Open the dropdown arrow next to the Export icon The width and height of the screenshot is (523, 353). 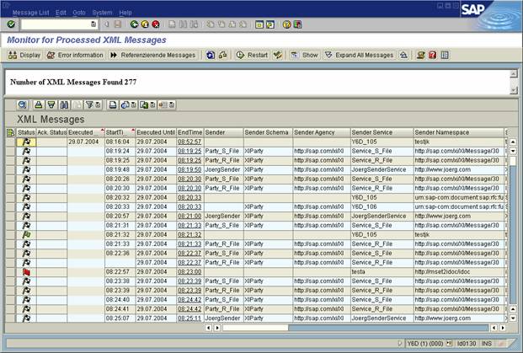click(152, 105)
